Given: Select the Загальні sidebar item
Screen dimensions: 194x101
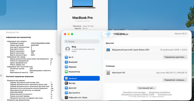Looking at the screenshot, I should point(82,78).
